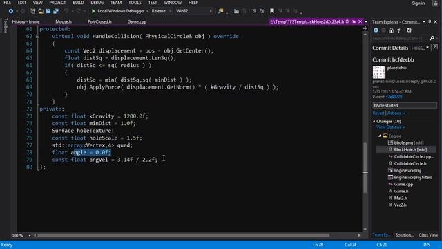Click the bookmark toolbar icon
Image resolution: width=442 pixels, height=249 pixels.
pos(272,11)
